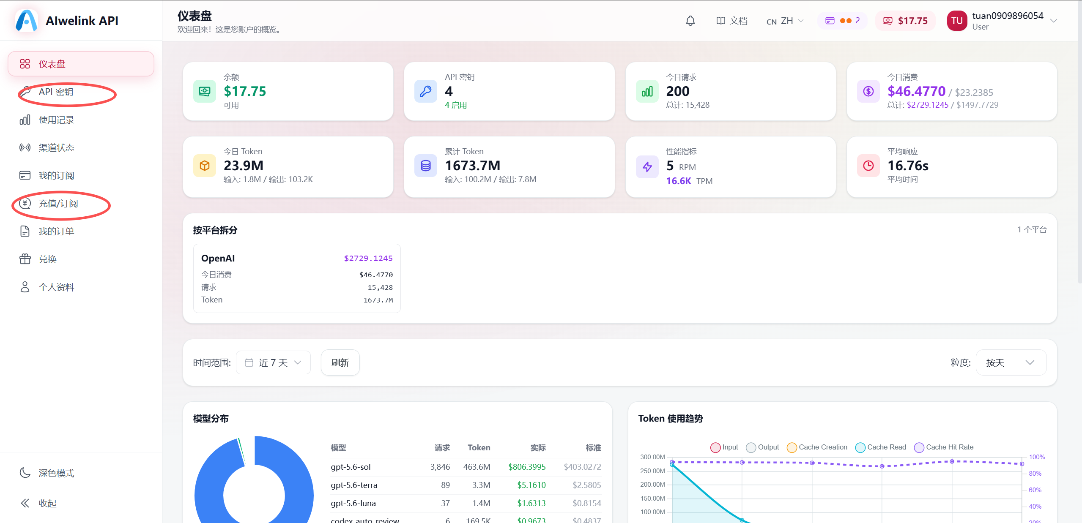
Task: Click the TU user avatar
Action: [x=957, y=21]
